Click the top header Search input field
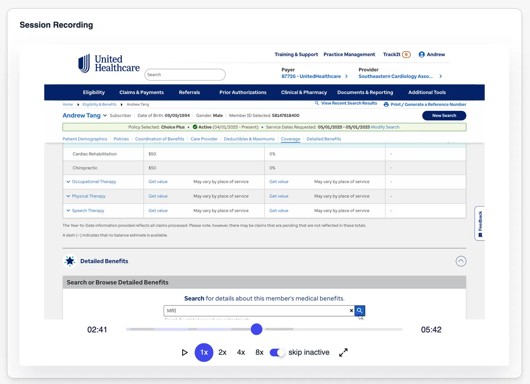Viewport: 530px width, 384px height. [185, 75]
